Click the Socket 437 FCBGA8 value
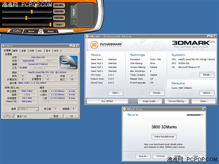This screenshot has width=219, height=164. [x=38, y=64]
